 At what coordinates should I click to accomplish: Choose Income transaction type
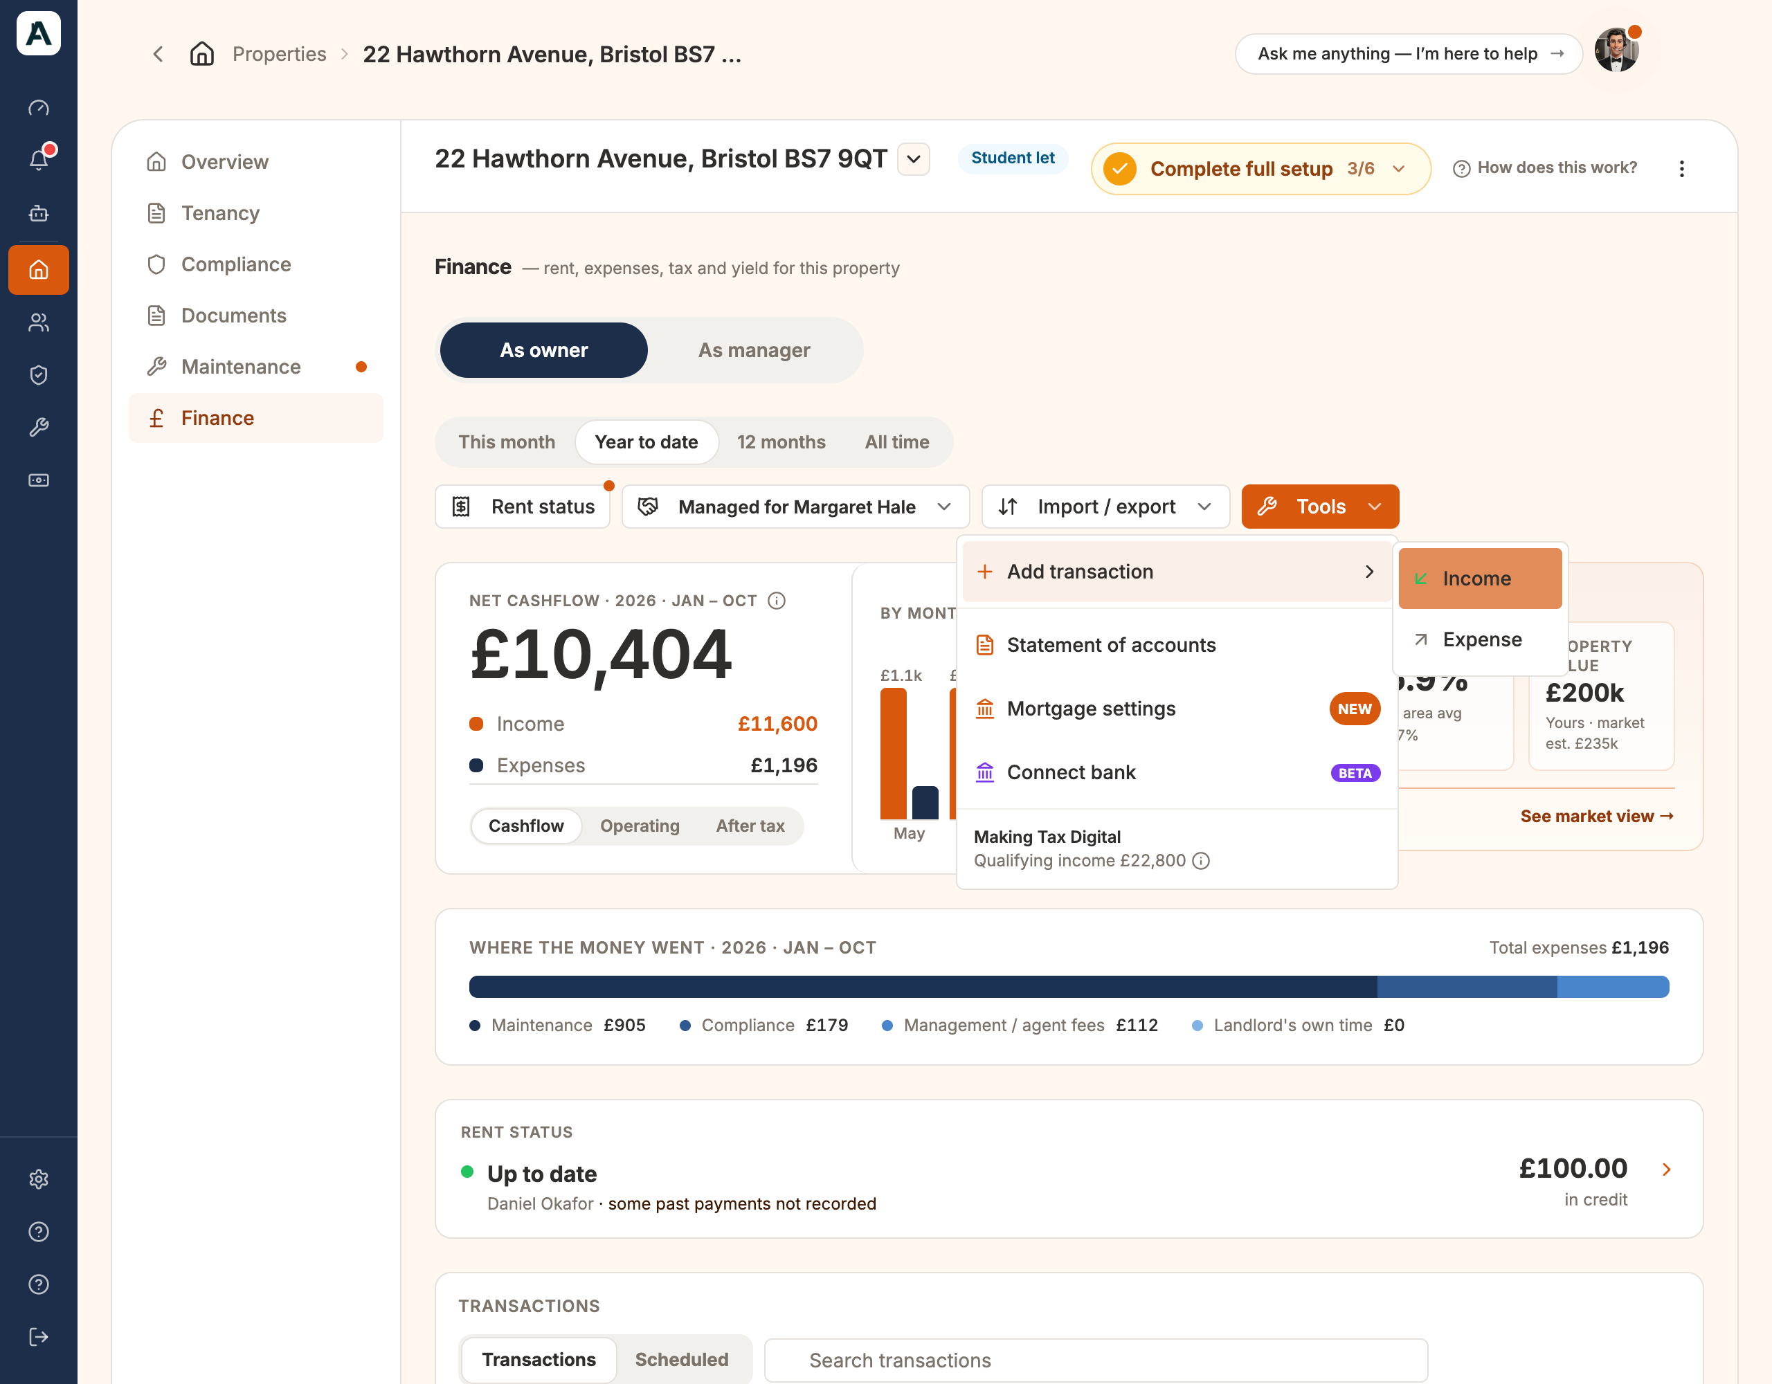tap(1480, 579)
